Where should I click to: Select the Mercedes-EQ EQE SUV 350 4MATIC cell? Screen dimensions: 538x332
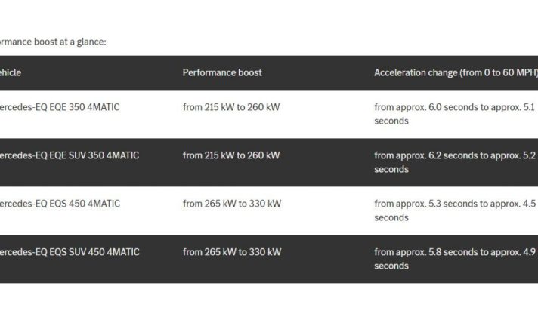tap(70, 155)
